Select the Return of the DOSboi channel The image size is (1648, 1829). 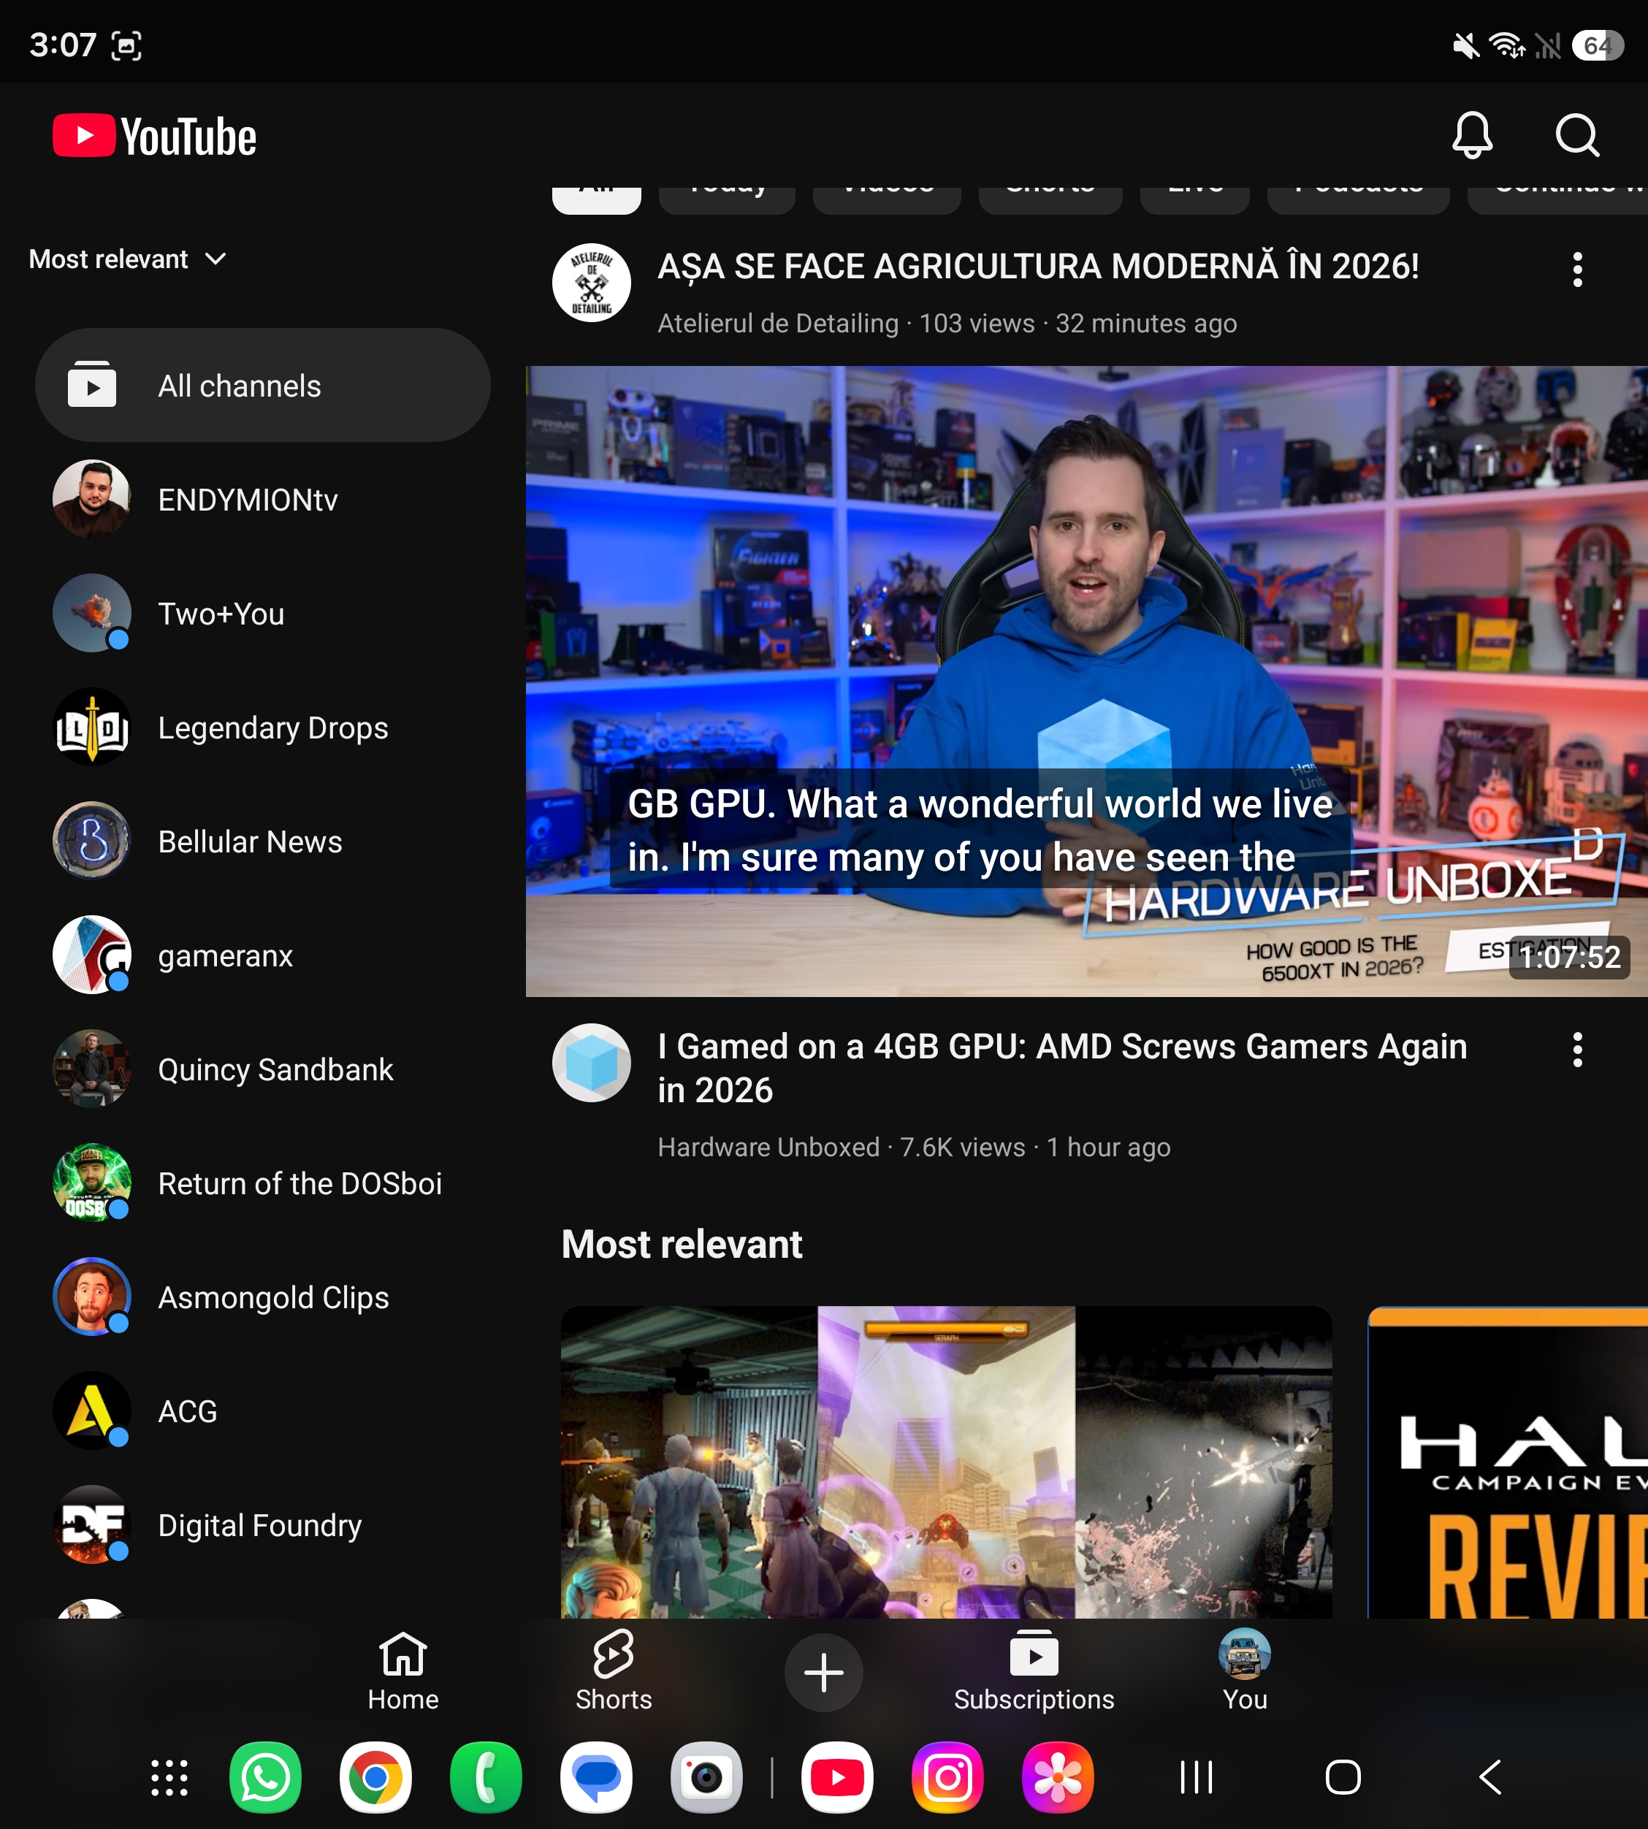[262, 1183]
